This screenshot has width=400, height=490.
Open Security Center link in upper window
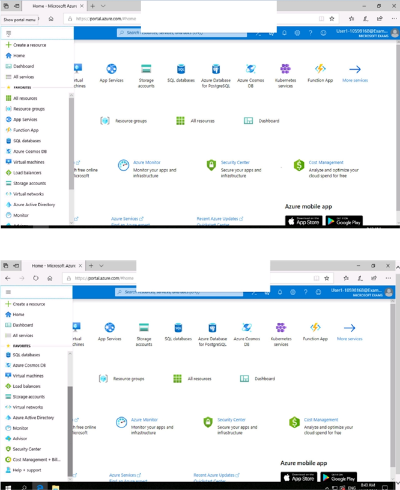tap(235, 162)
